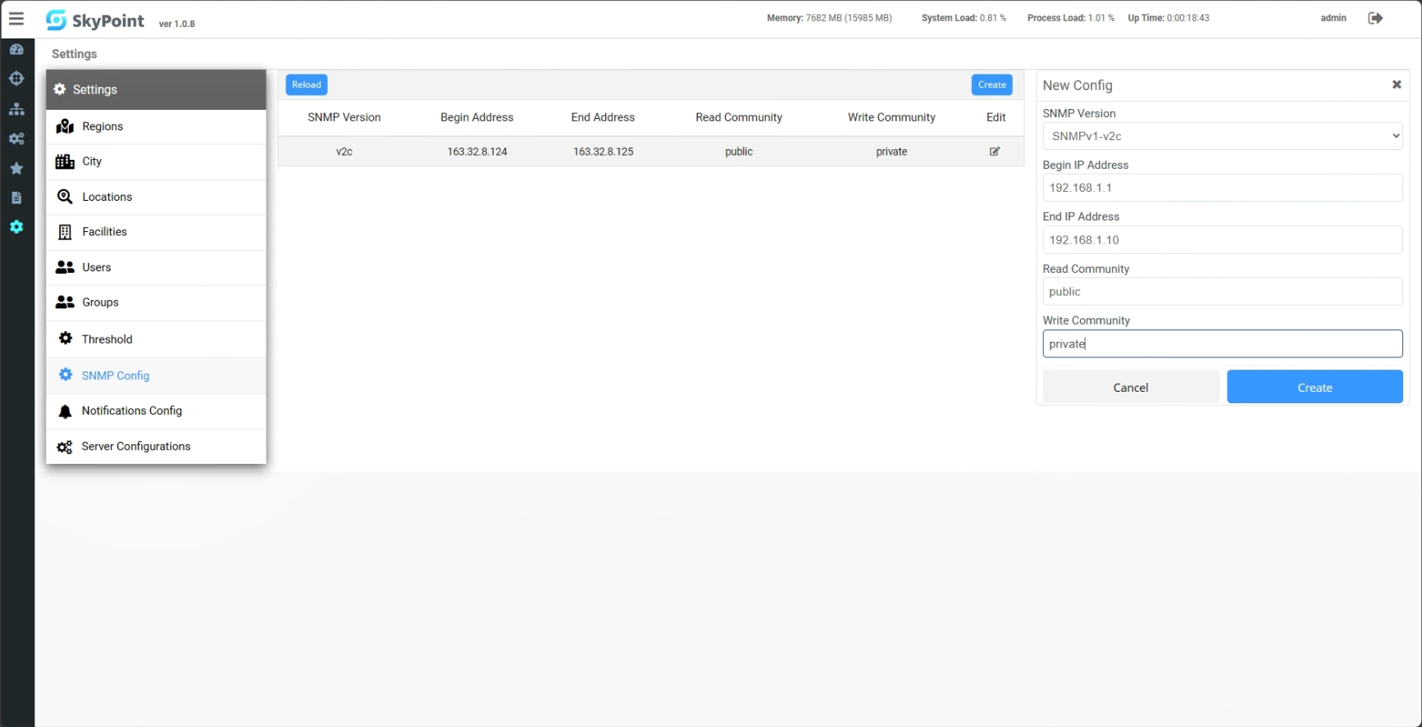
Task: Open Server Configurations menu item
Action: pos(135,447)
